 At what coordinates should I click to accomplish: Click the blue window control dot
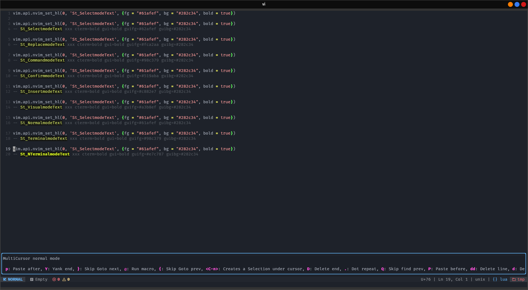[x=517, y=4]
